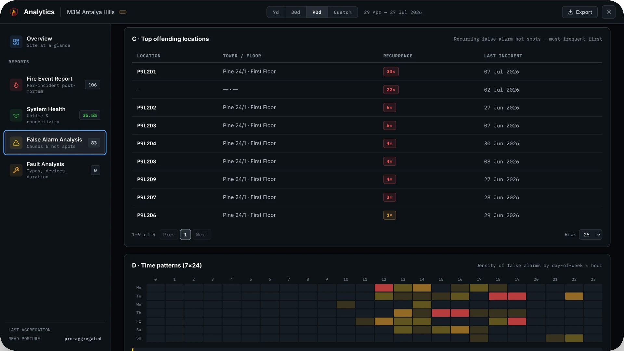Viewport: 624px width, 351px height.
Task: Click the 0 badge on Fault Analysis
Action: tap(95, 170)
